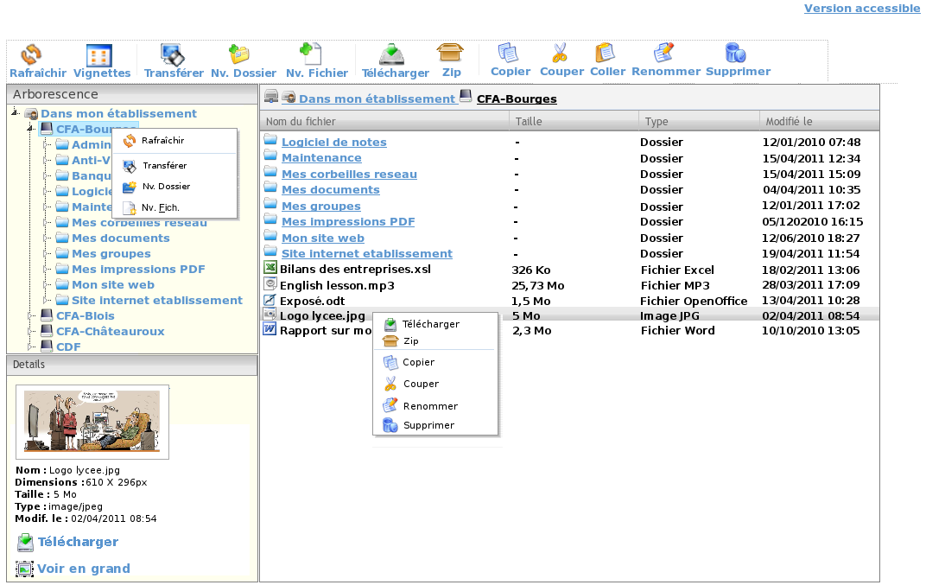926x585 pixels.
Task: Click Renommer toolbar icon
Action: tap(663, 54)
